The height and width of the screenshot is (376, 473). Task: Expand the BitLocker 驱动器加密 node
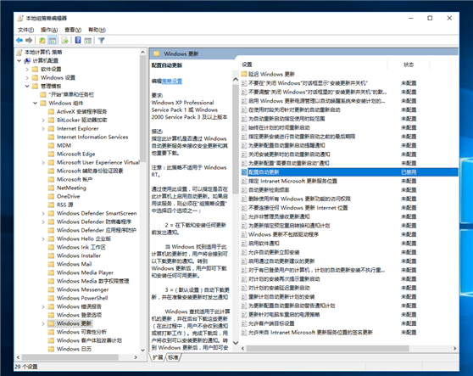coord(43,120)
